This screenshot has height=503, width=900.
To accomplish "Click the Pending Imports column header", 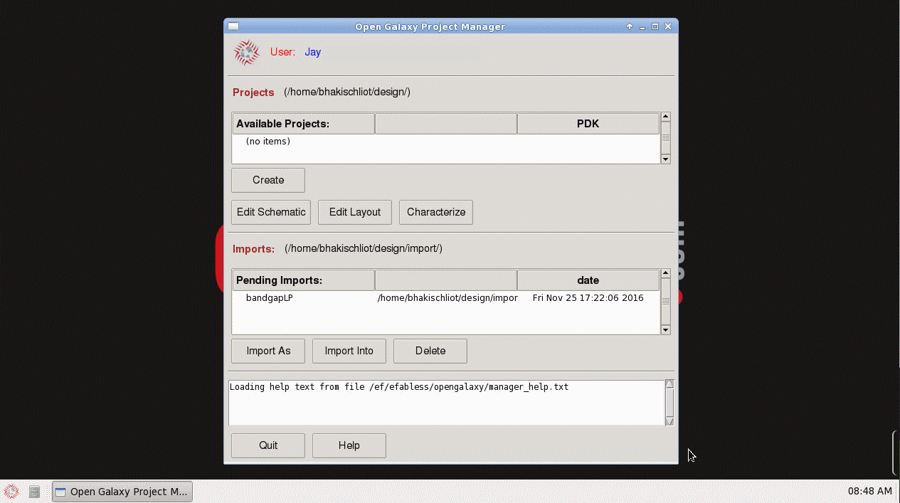I will coord(304,280).
